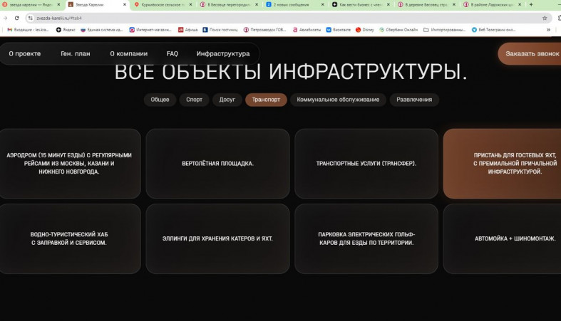Expand the 'Импортированные' bookmarks folder
561x321 pixels.
445,30
